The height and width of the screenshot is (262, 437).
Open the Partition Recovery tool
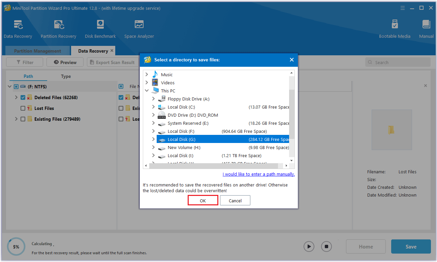click(58, 29)
